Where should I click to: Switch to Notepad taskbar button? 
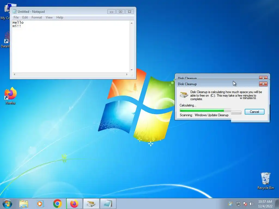(108, 204)
